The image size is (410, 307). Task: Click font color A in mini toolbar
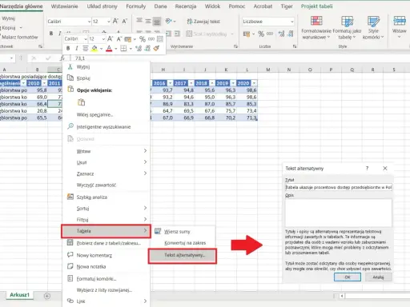tap(109, 48)
